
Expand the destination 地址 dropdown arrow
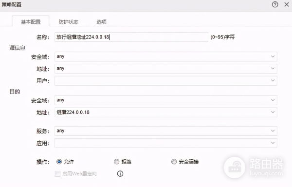coord(273,112)
